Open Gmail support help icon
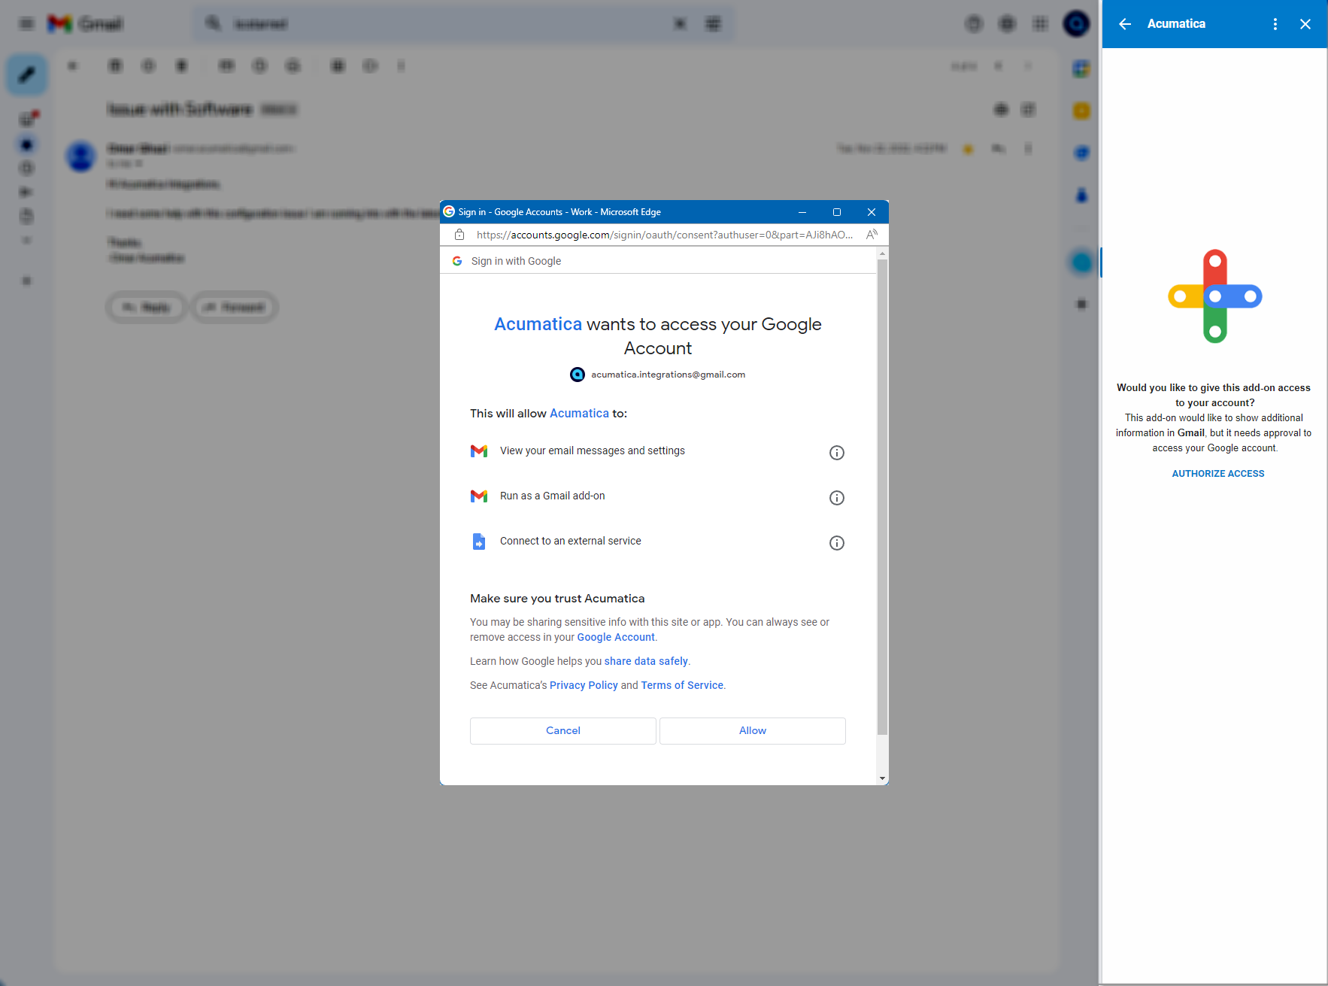This screenshot has height=986, width=1328. point(974,24)
